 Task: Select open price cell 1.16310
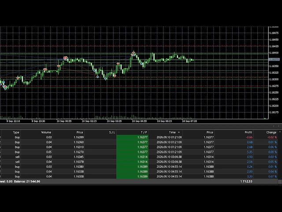78,147
